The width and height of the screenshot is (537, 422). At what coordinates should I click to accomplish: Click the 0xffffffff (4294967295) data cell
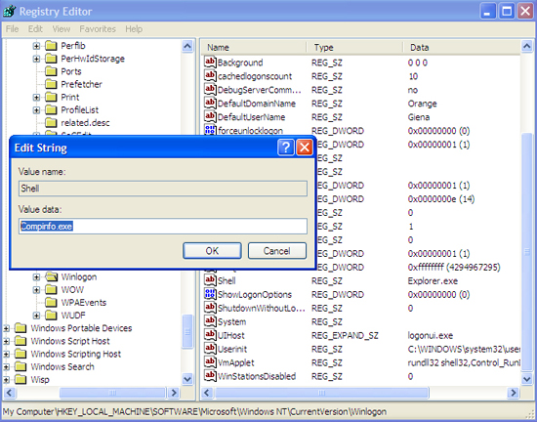pos(454,268)
